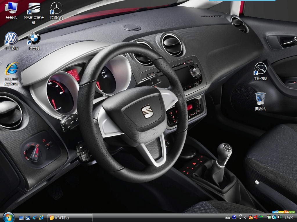This screenshot has width=297, height=222.
Task: Click the QQ penguin tray icon
Action: [251, 217]
